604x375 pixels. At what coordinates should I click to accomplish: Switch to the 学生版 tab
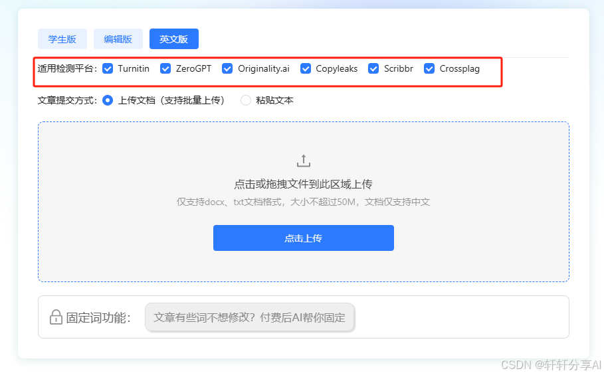click(62, 39)
